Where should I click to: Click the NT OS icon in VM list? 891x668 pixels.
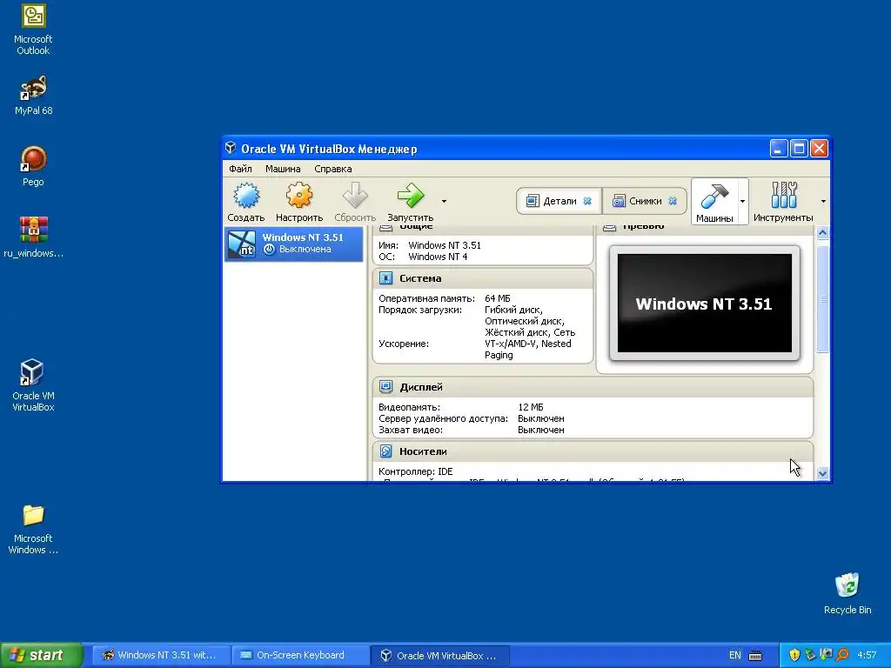tap(242, 244)
